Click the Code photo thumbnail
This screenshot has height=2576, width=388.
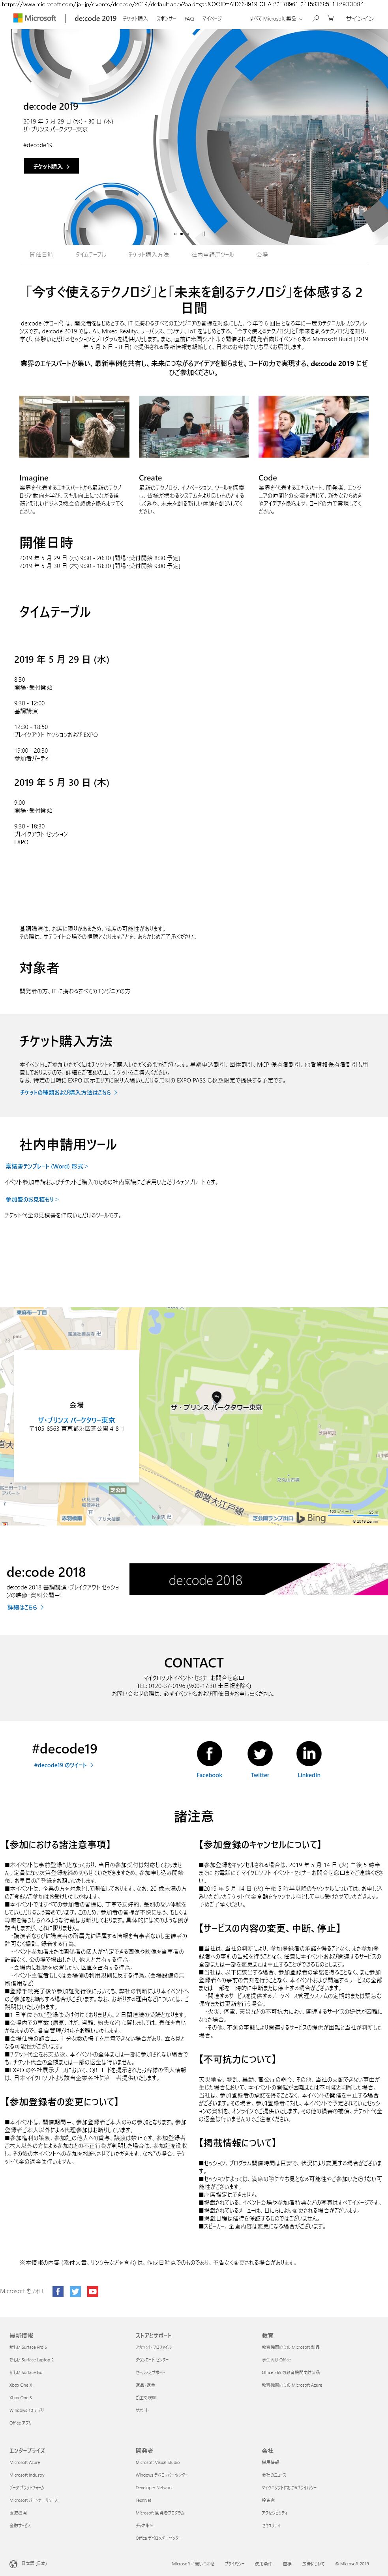click(313, 427)
